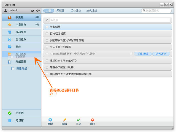The height and width of the screenshot is (132, 176).
Task: Open the 垃圾箱 trash
Action: (x=19, y=120)
